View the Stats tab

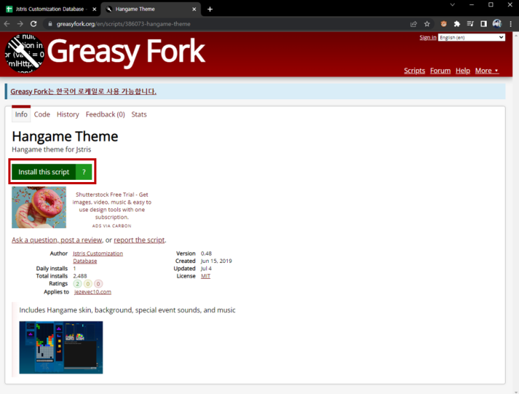coord(139,114)
